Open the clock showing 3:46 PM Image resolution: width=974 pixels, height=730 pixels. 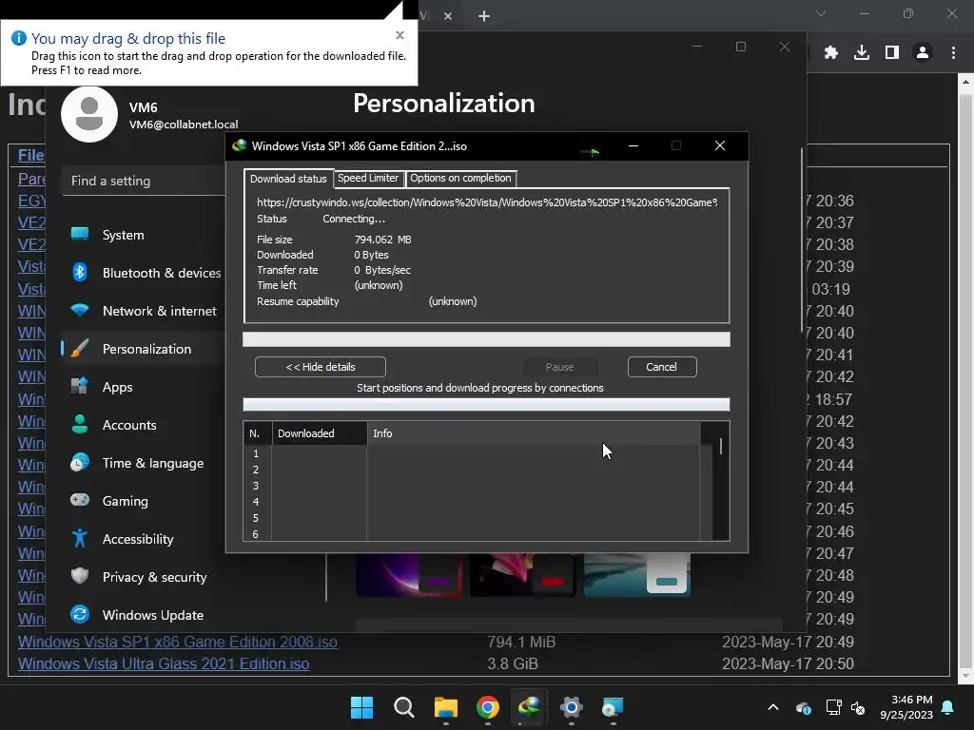point(906,707)
